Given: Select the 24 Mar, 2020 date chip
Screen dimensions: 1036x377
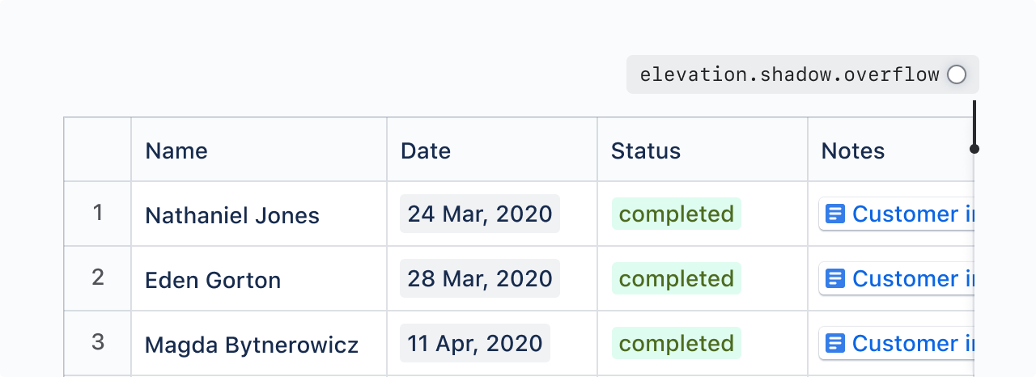Looking at the screenshot, I should click(x=480, y=214).
